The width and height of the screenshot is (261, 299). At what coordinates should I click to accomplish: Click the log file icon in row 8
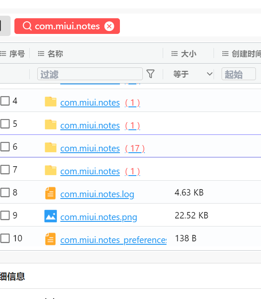tap(50, 193)
